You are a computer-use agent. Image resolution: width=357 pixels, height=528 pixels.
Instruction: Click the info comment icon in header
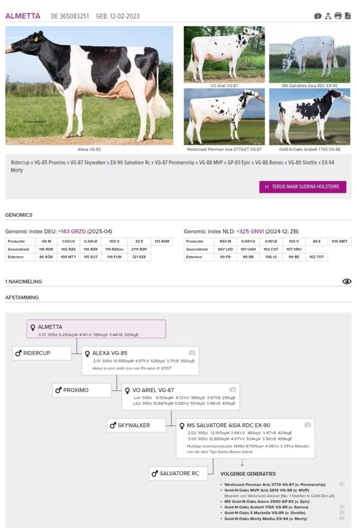[x=318, y=16]
